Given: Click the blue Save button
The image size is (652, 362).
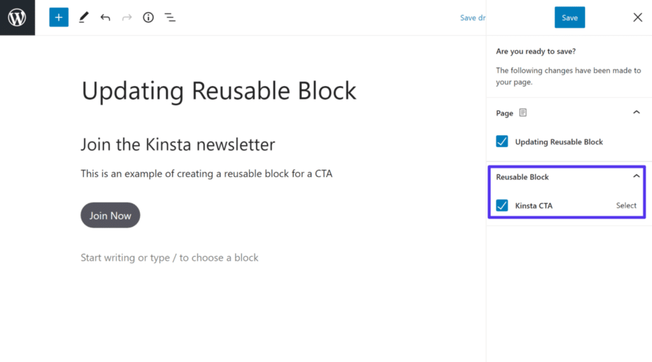Looking at the screenshot, I should (x=569, y=17).
